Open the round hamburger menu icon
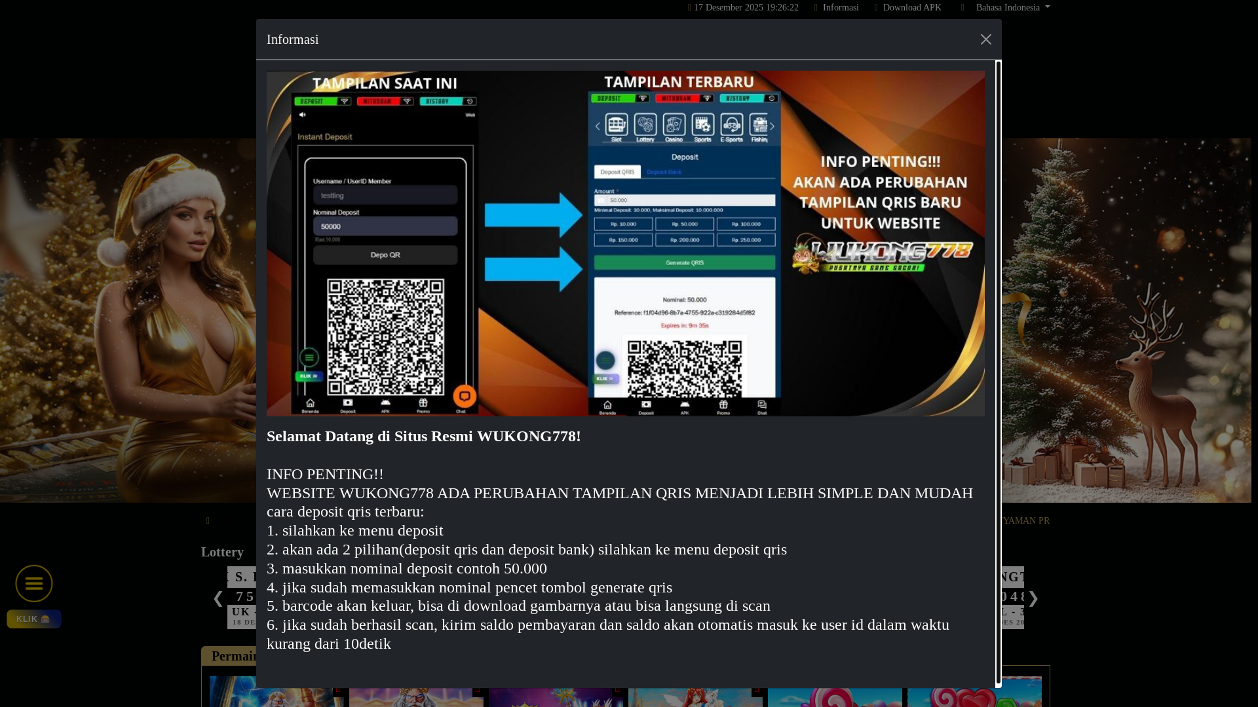 point(34,583)
